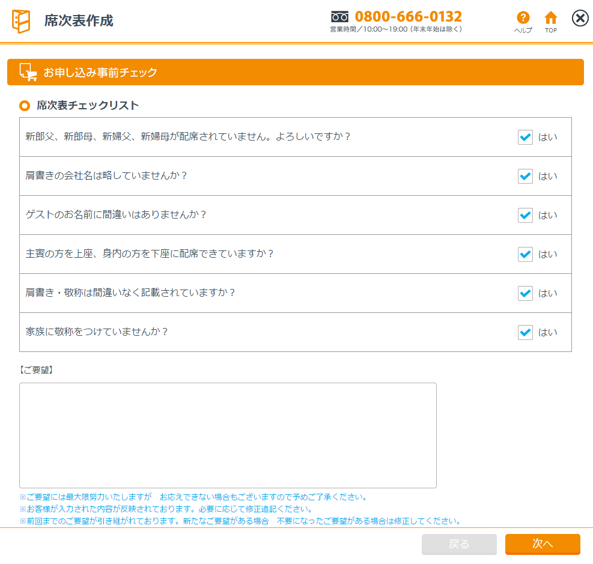Click the free-dial phone icon
The image size is (593, 564).
pyautogui.click(x=339, y=17)
